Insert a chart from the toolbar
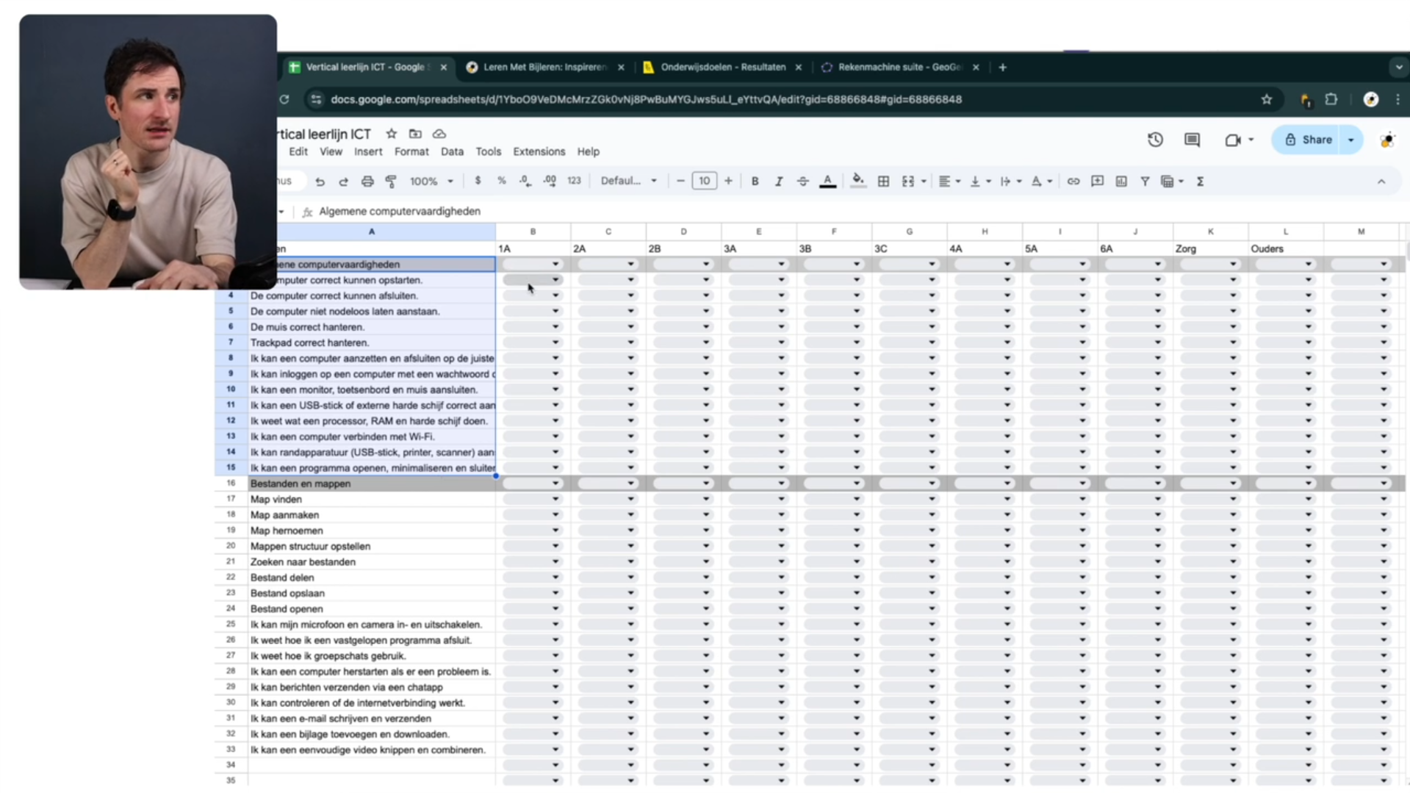This screenshot has height=793, width=1410. (x=1121, y=182)
